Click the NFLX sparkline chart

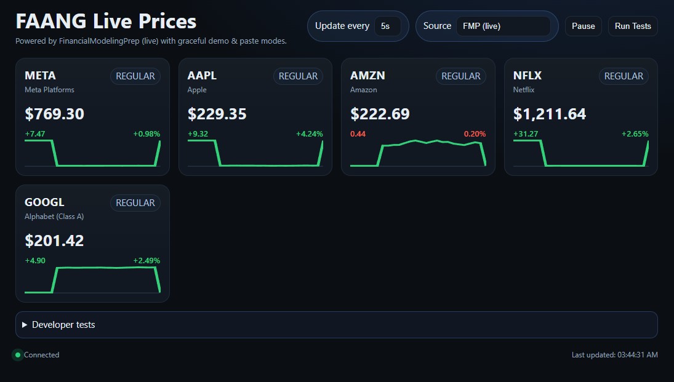click(x=580, y=154)
